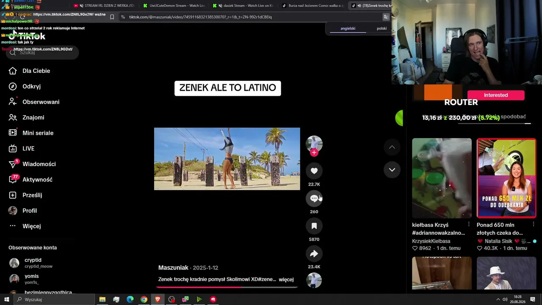This screenshot has height=305, width=542.
Task: Click the 2025-1-12 post date
Action: [x=205, y=268]
